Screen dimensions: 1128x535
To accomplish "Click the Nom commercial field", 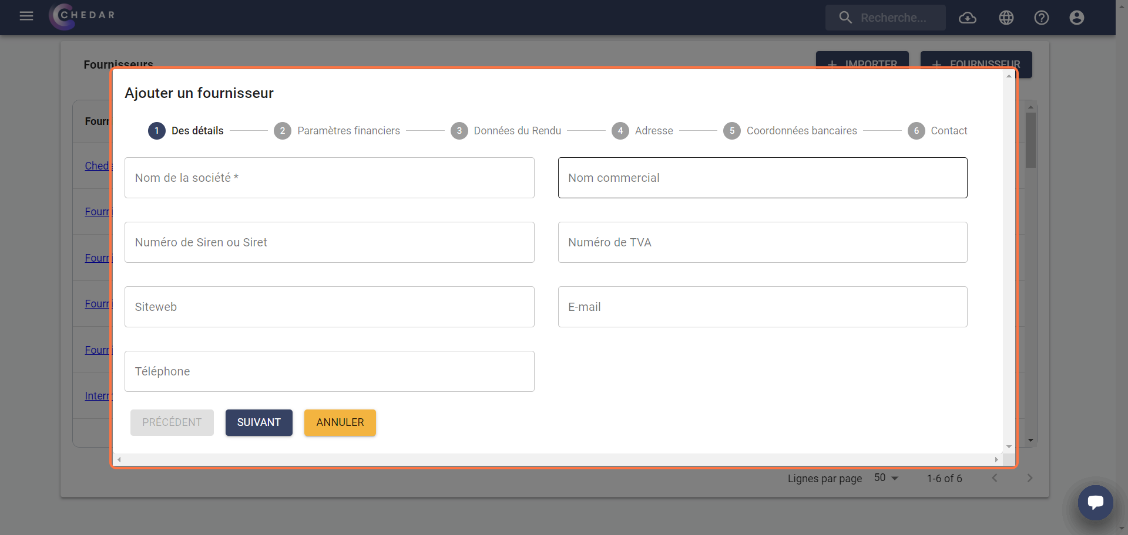I will tap(763, 178).
